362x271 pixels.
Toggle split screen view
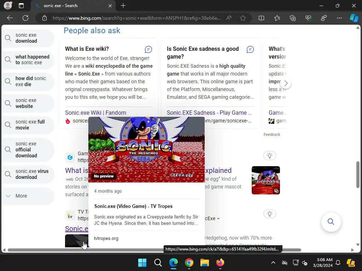click(261, 18)
